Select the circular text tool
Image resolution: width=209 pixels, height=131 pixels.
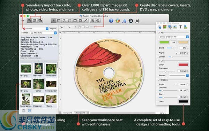(x=64, y=21)
